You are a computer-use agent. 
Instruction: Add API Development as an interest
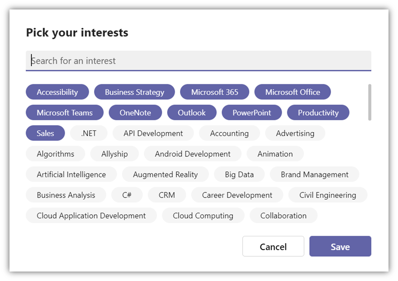pos(153,133)
